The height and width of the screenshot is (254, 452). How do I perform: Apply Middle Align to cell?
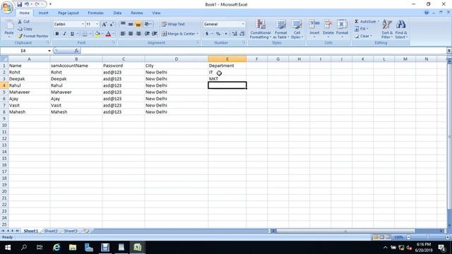tap(131, 24)
